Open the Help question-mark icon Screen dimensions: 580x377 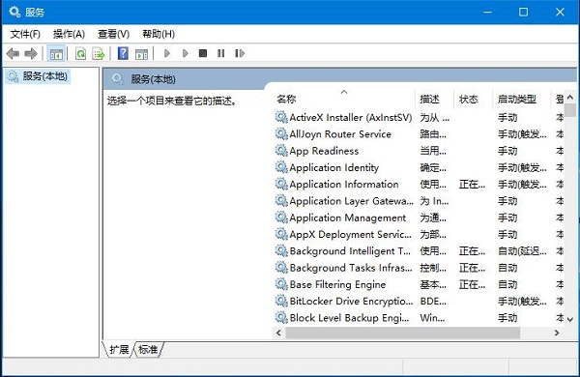click(123, 53)
